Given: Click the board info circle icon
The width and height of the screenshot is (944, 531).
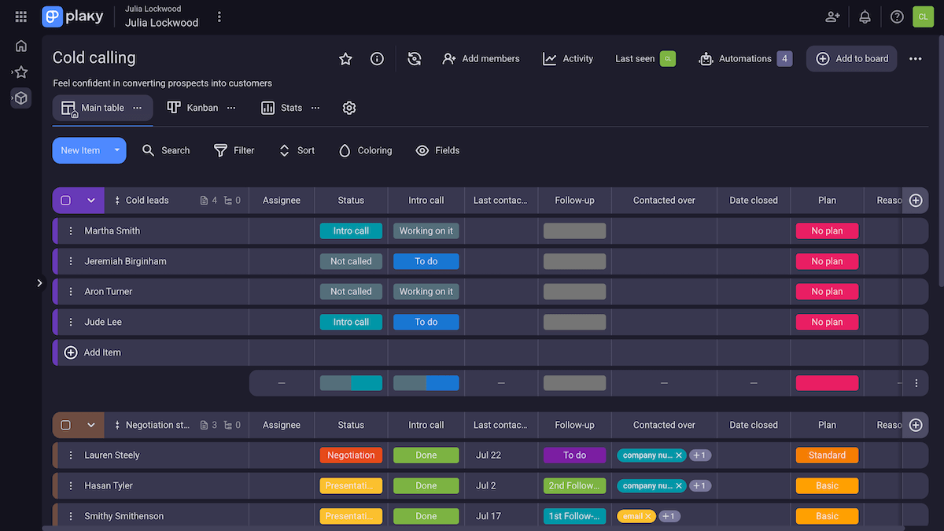Looking at the screenshot, I should tap(377, 58).
